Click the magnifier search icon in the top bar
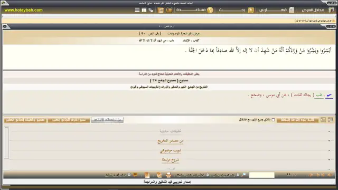 pos(251,10)
